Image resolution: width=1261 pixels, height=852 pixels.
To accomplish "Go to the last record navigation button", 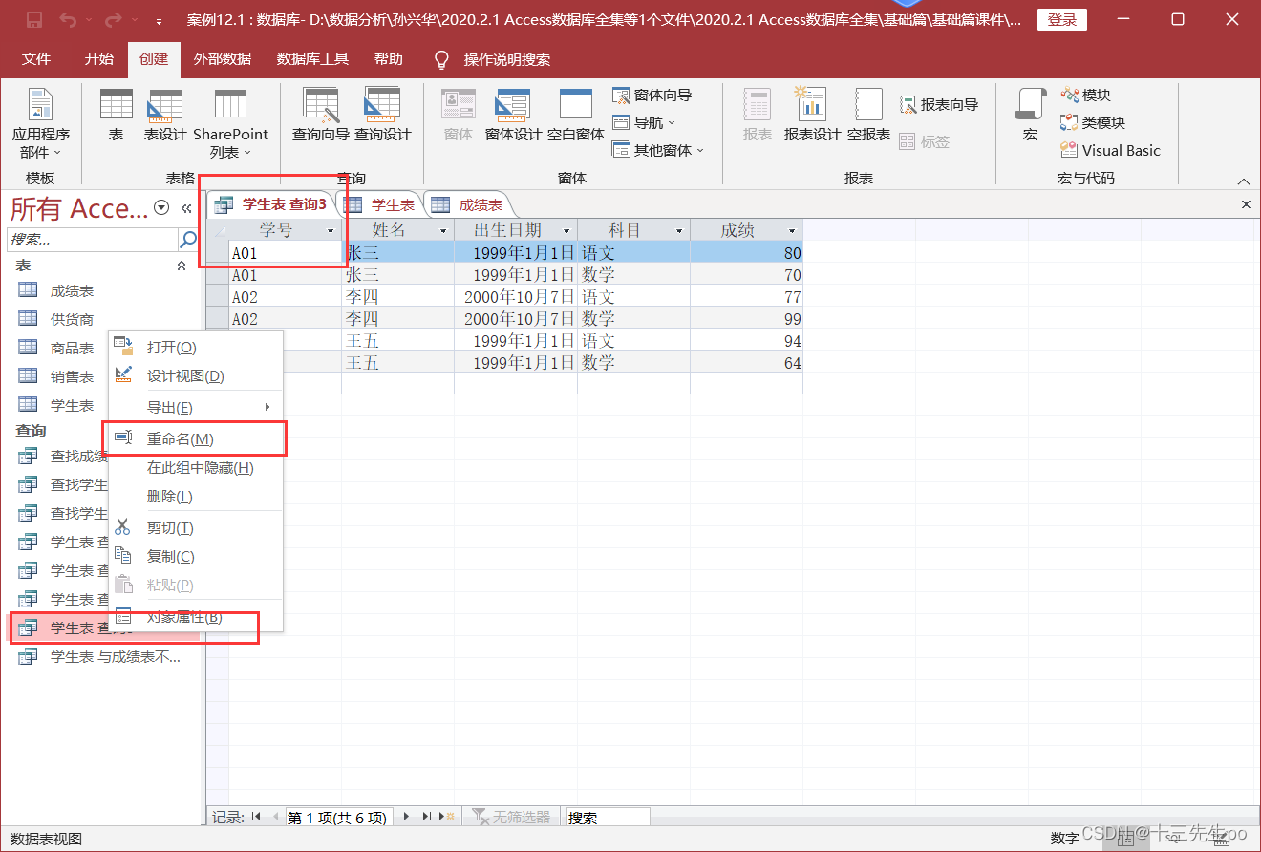I will click(x=426, y=817).
